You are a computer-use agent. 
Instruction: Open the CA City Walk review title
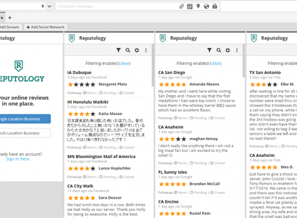80,186
